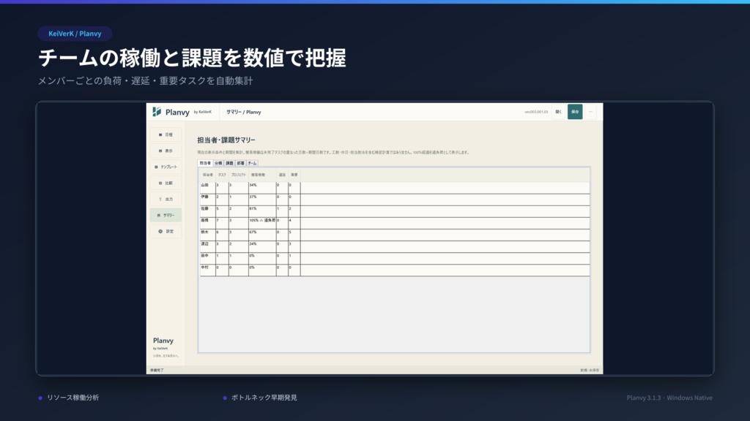Click the 準備完了 status bar text

pos(157,371)
